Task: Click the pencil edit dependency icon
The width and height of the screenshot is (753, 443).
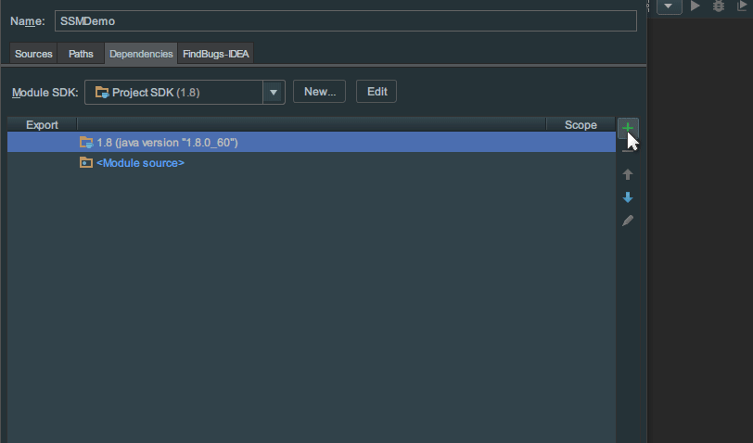Action: pyautogui.click(x=628, y=221)
